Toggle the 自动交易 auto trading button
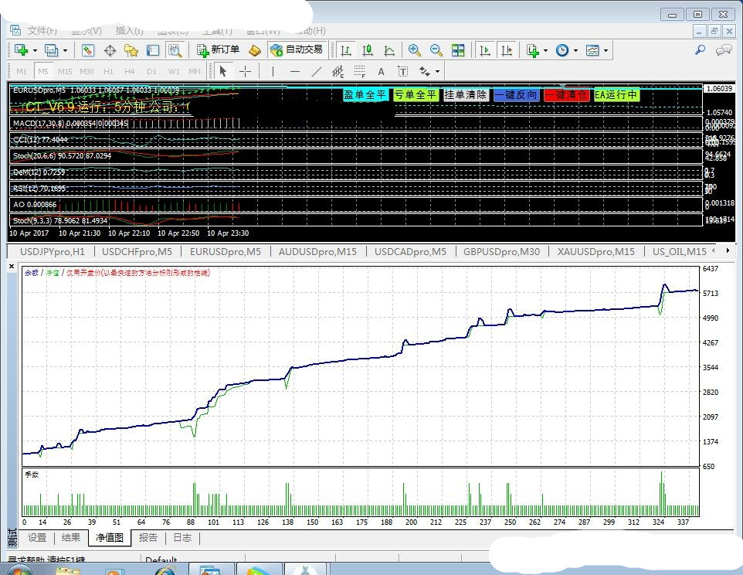743x575 pixels. point(296,49)
